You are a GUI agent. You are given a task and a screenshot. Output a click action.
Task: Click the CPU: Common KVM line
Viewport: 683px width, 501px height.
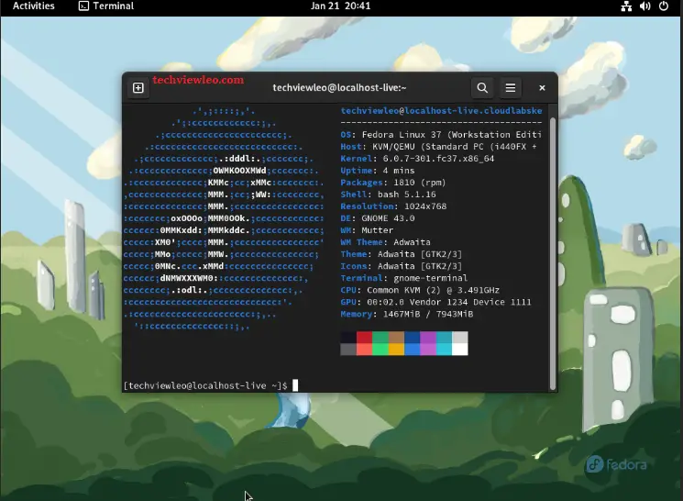(x=420, y=290)
